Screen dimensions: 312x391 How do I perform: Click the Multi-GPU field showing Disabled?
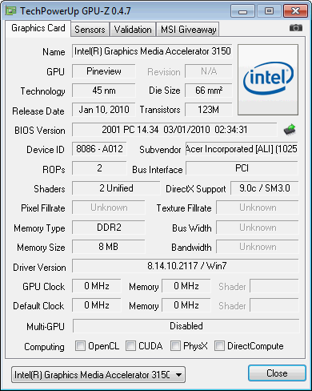(186, 326)
